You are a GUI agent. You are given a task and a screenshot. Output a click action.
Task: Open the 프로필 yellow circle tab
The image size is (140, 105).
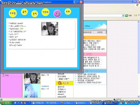click(x=13, y=13)
